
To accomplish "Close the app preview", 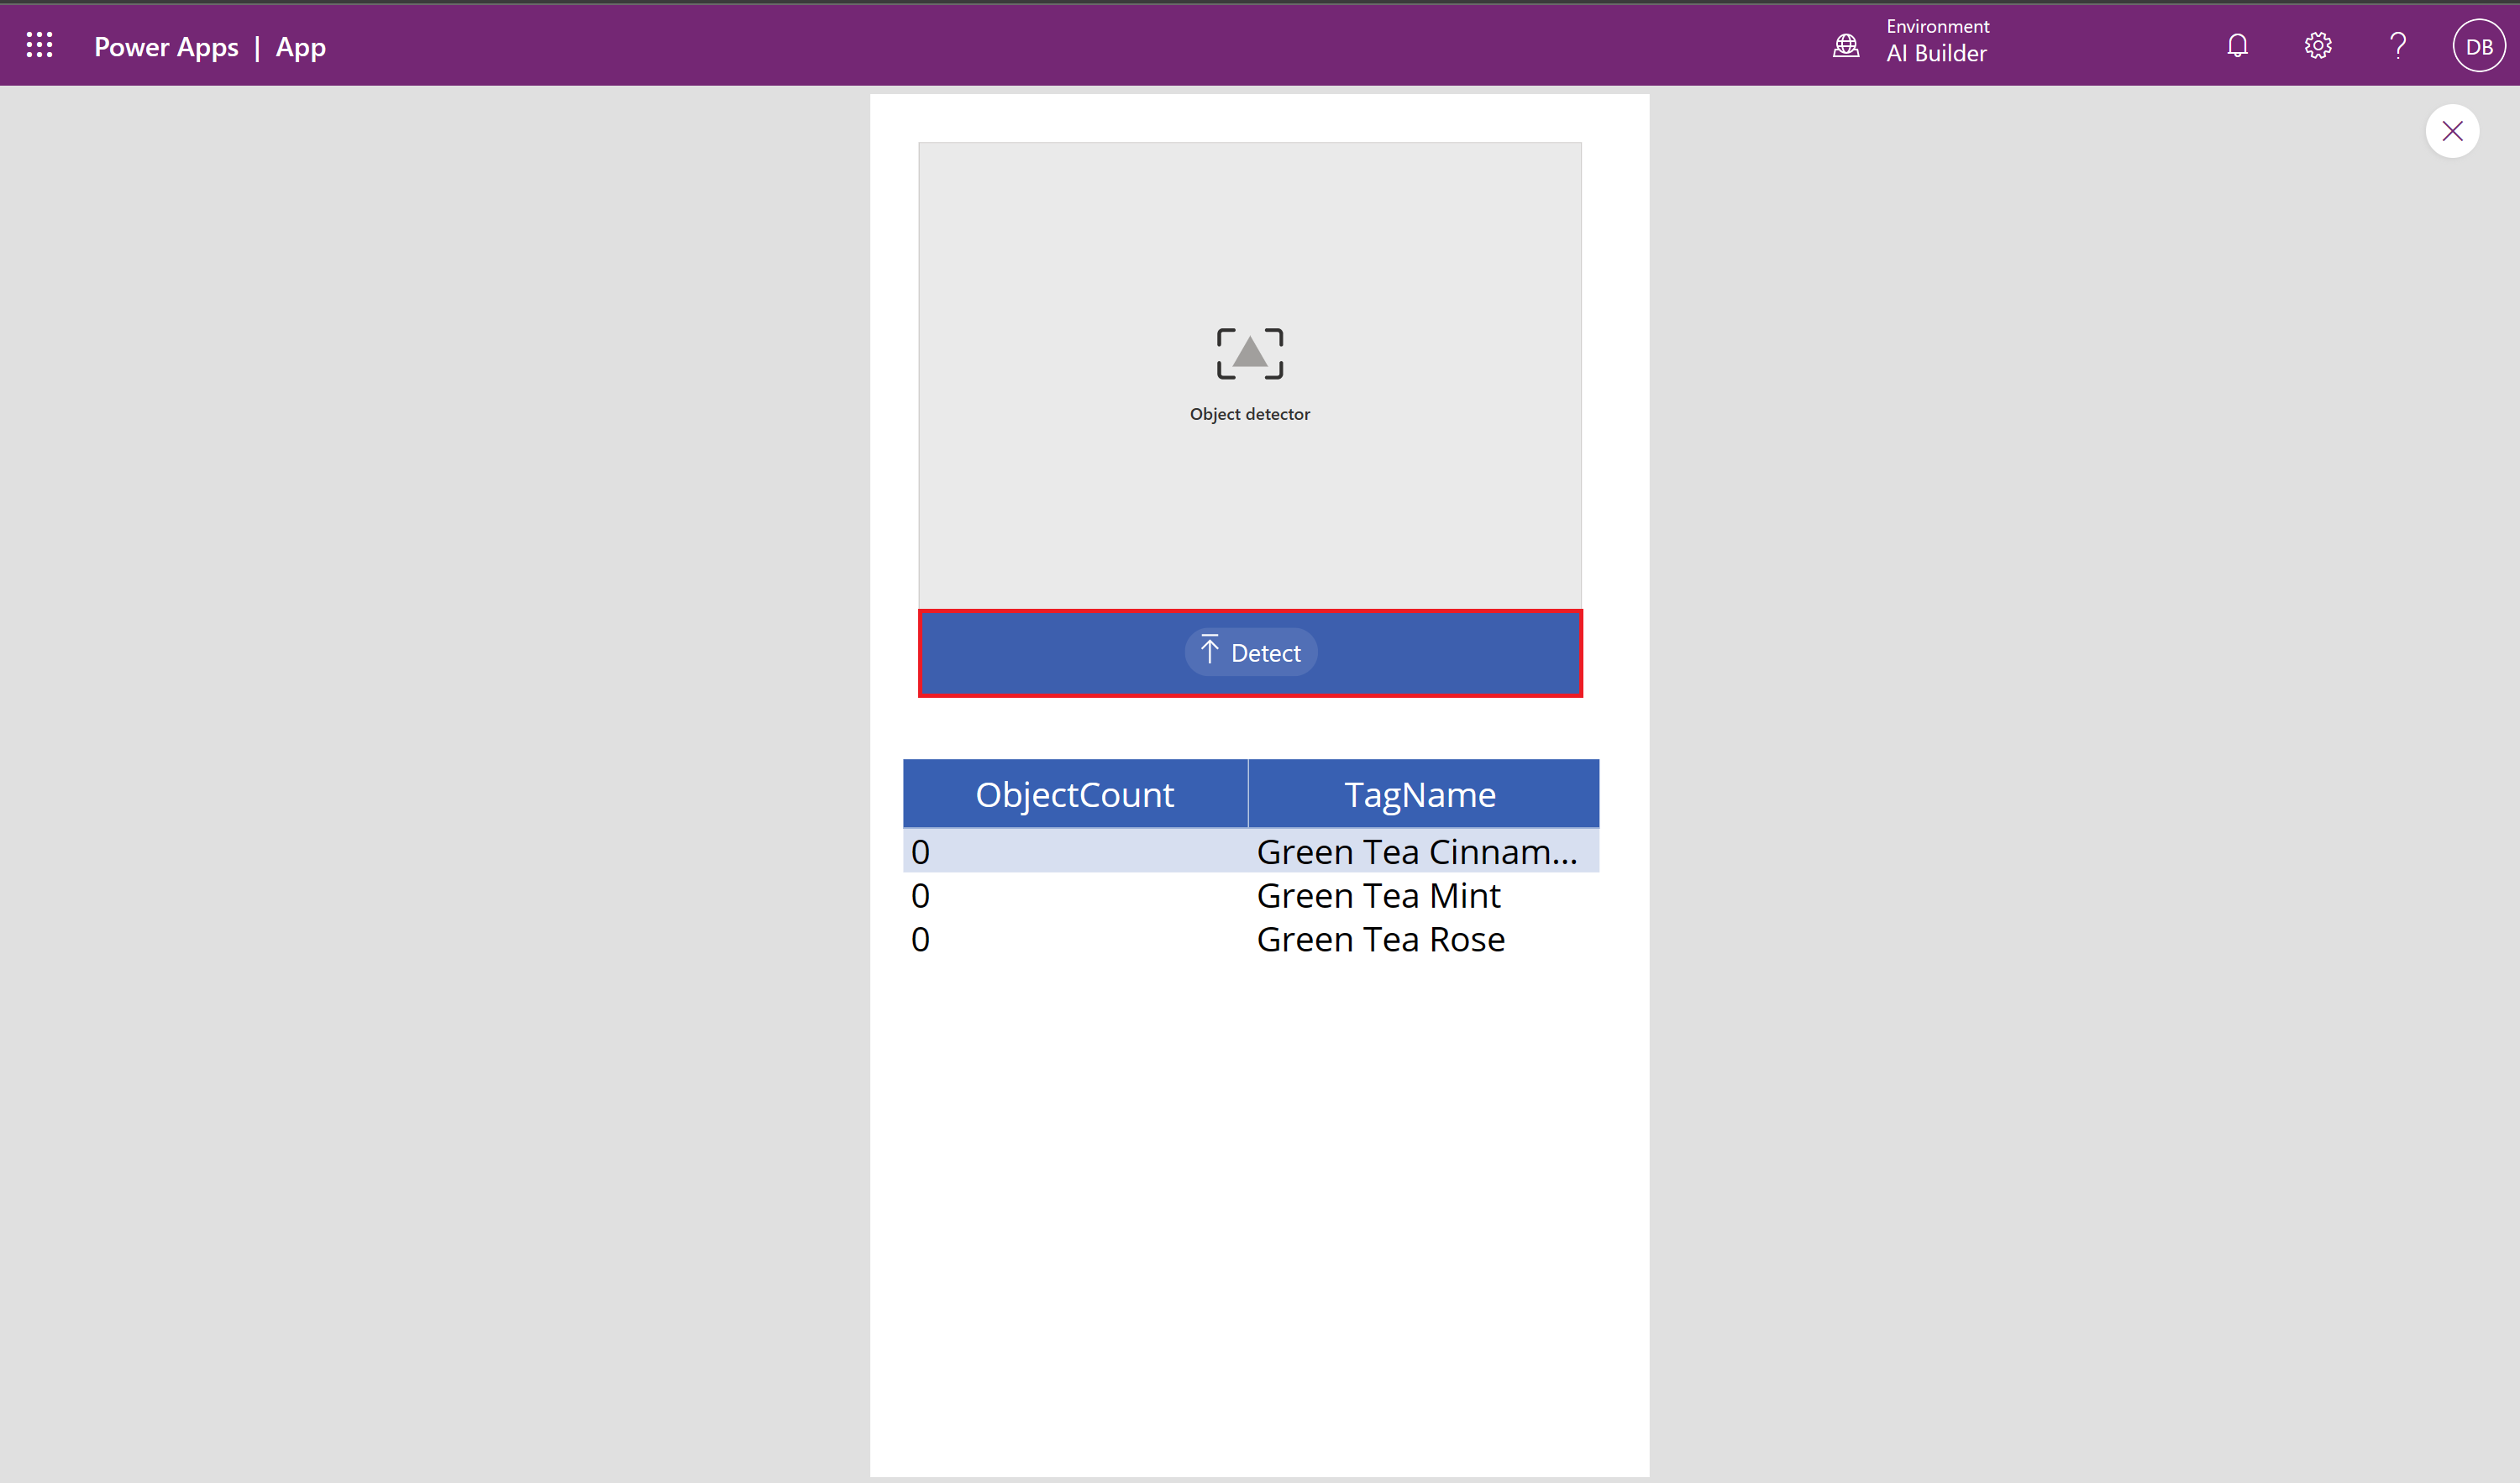I will click(x=2452, y=130).
